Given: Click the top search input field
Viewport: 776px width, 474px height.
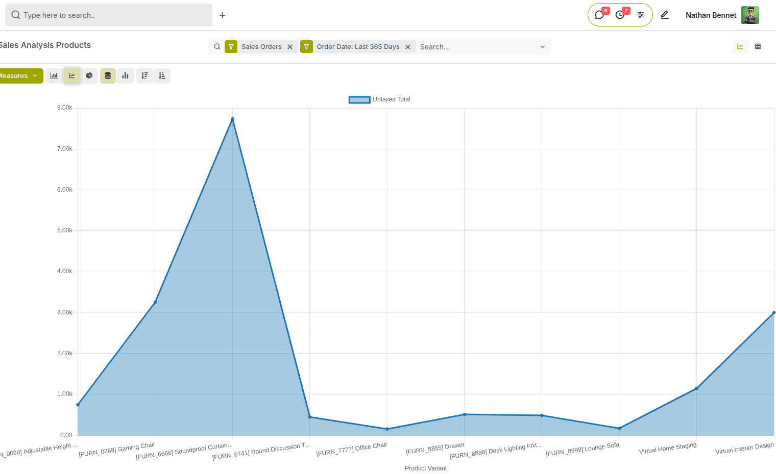Looking at the screenshot, I should 109,15.
